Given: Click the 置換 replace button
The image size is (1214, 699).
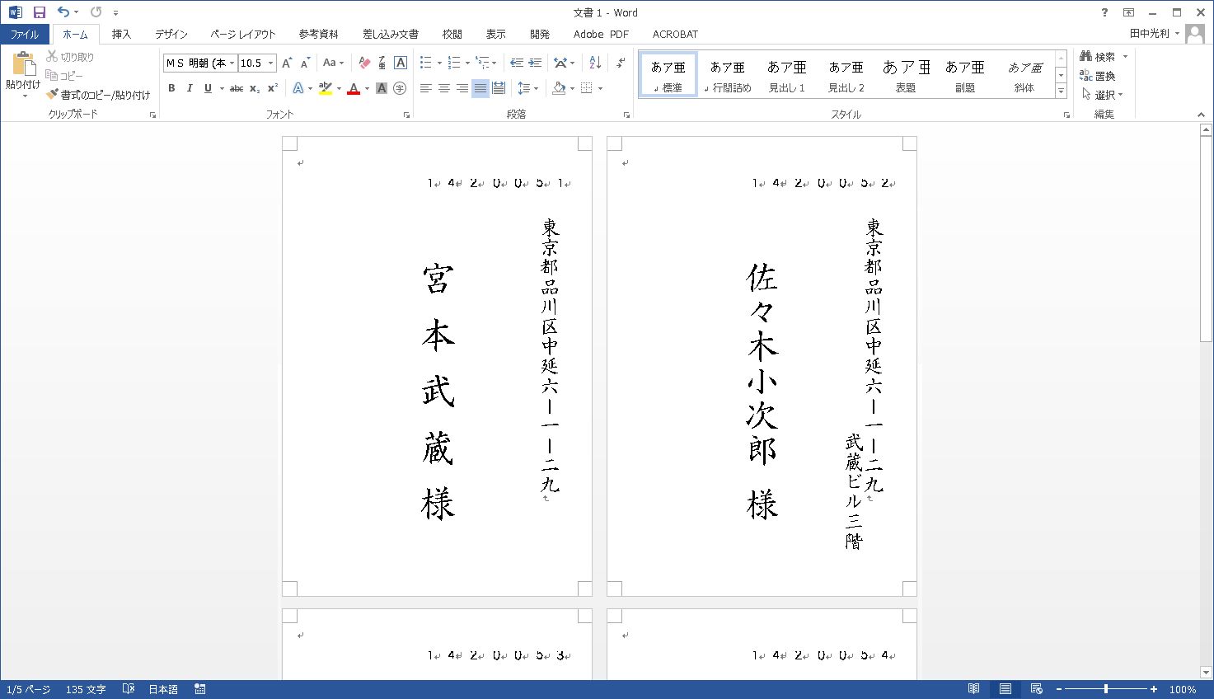Looking at the screenshot, I should tap(1098, 76).
